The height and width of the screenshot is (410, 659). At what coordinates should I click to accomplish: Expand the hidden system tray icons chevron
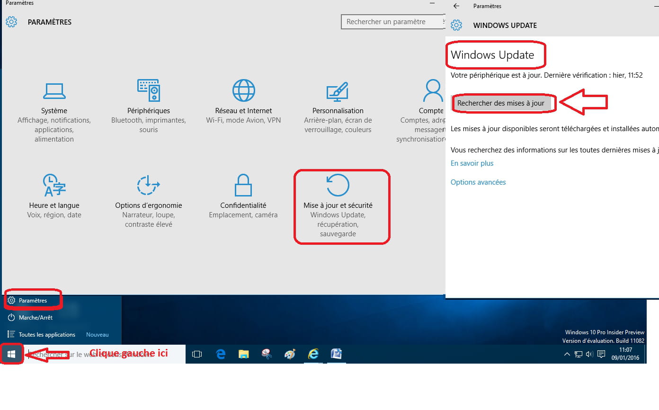[567, 354]
